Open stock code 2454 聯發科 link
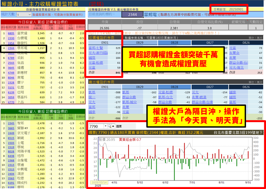Viewport: 266px width, 189px height. click(11, 43)
